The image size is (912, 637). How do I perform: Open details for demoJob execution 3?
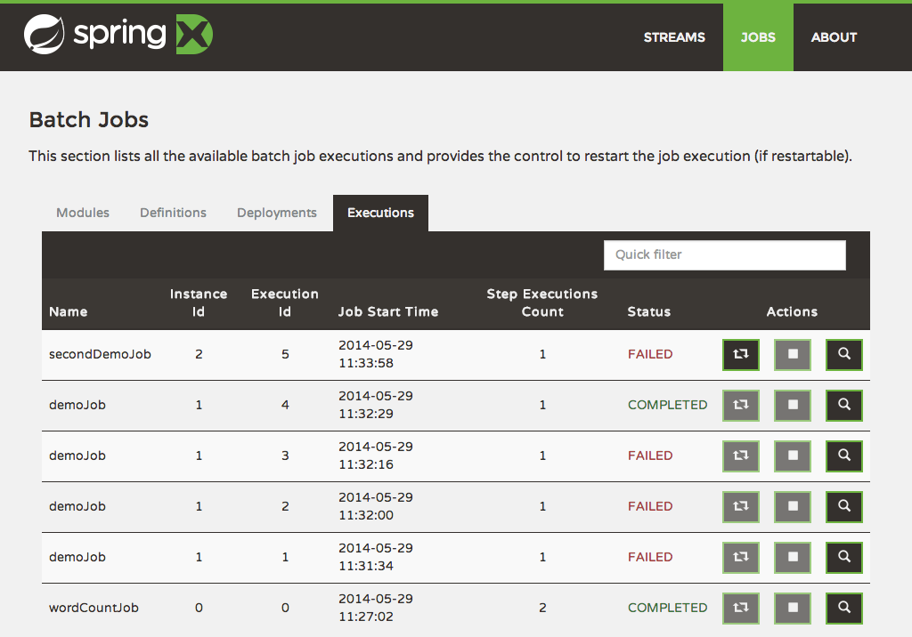tap(844, 456)
